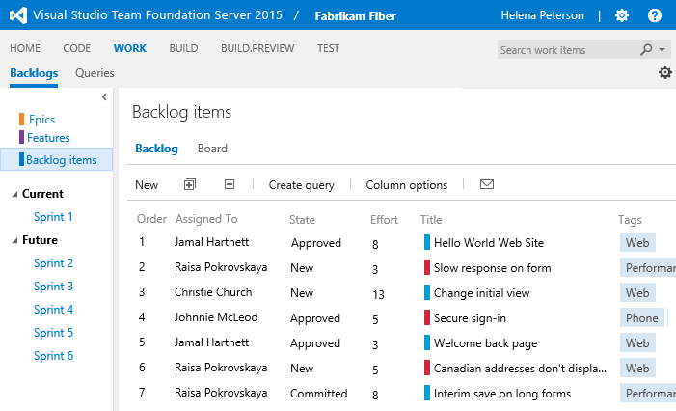Open the BUILD hub
This screenshot has width=676, height=411.
tap(183, 48)
